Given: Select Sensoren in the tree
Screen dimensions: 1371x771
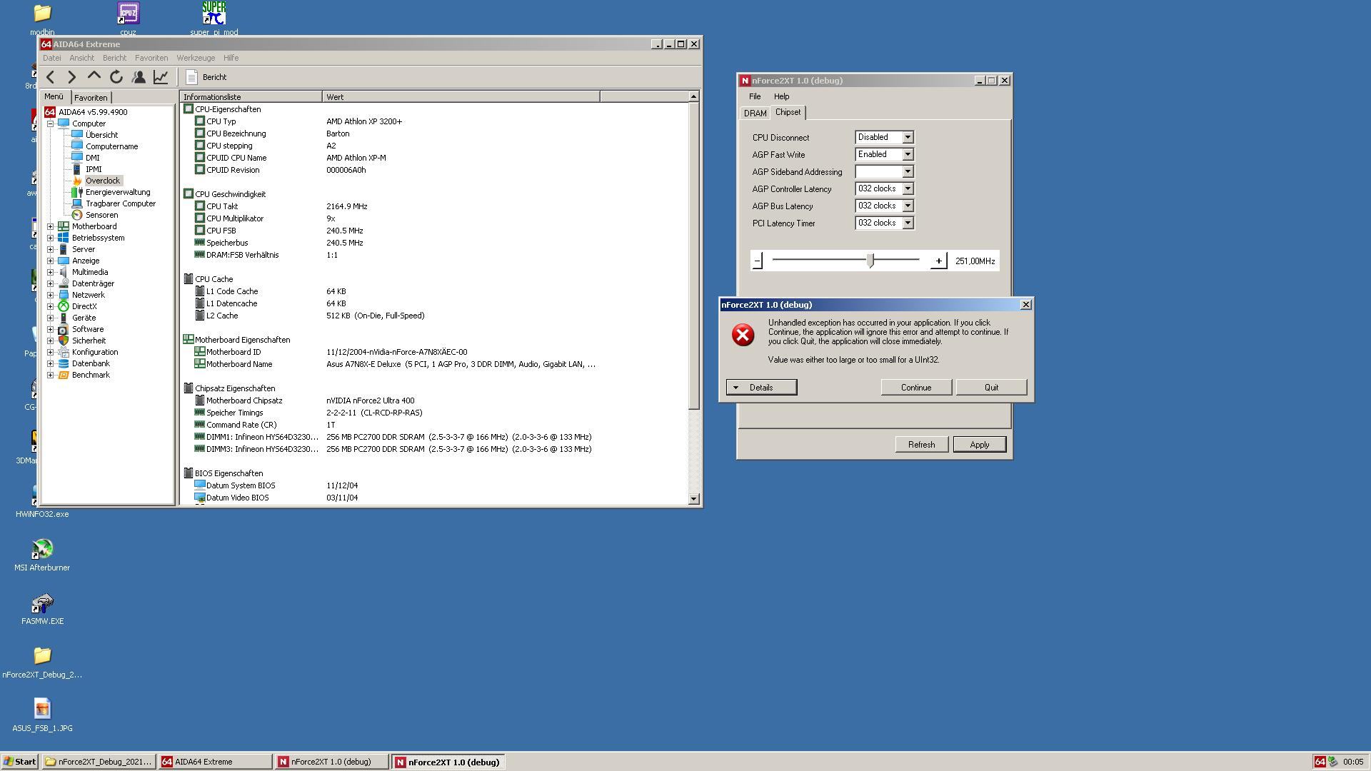Looking at the screenshot, I should coord(101,215).
